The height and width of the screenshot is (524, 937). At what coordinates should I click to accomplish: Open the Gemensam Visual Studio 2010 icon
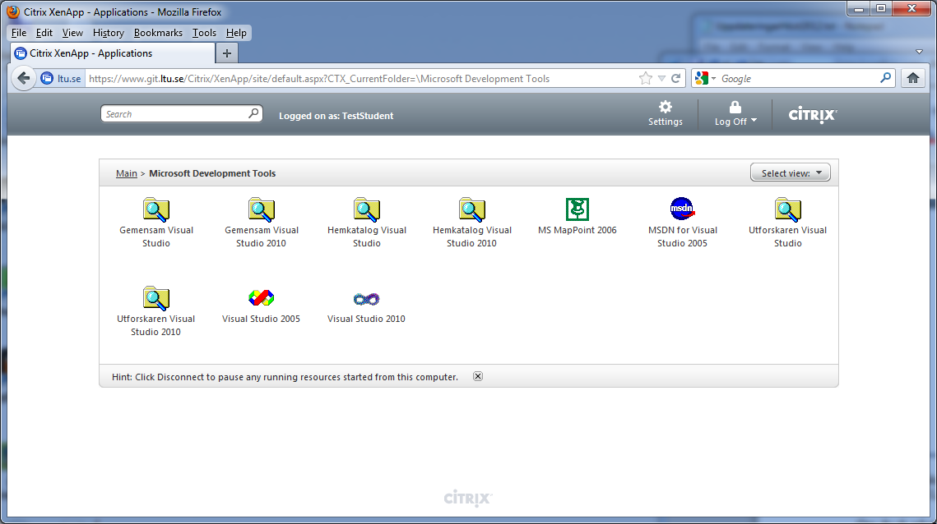(x=261, y=209)
